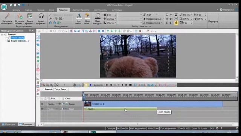Image resolution: width=241 pixels, height=136 pixels.
Task: Open the Аудио эффекты headphones menu
Action: click(x=41, y=19)
